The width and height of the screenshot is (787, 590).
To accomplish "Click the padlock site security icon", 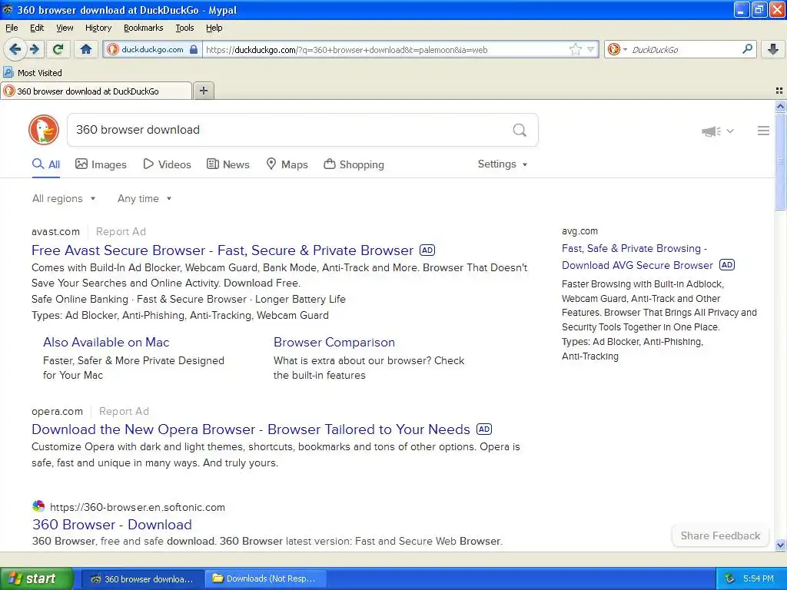I will point(194,49).
